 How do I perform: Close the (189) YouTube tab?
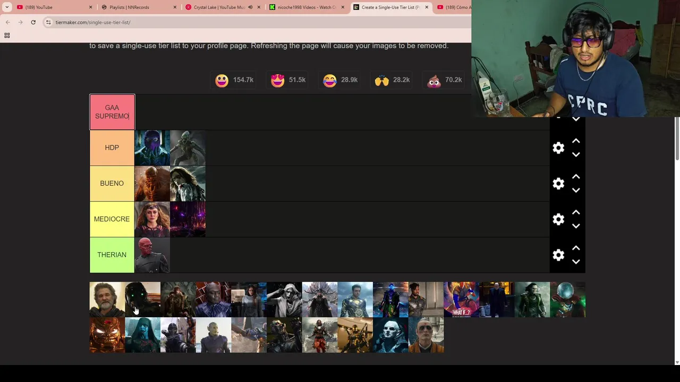(x=90, y=7)
